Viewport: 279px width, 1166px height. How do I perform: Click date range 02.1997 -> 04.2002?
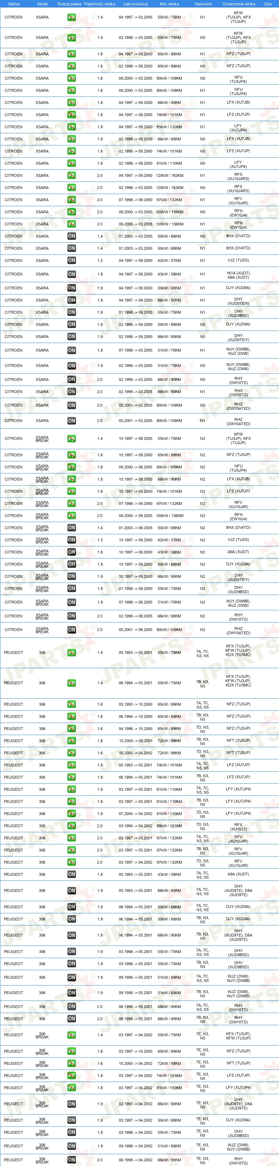(136, 1105)
